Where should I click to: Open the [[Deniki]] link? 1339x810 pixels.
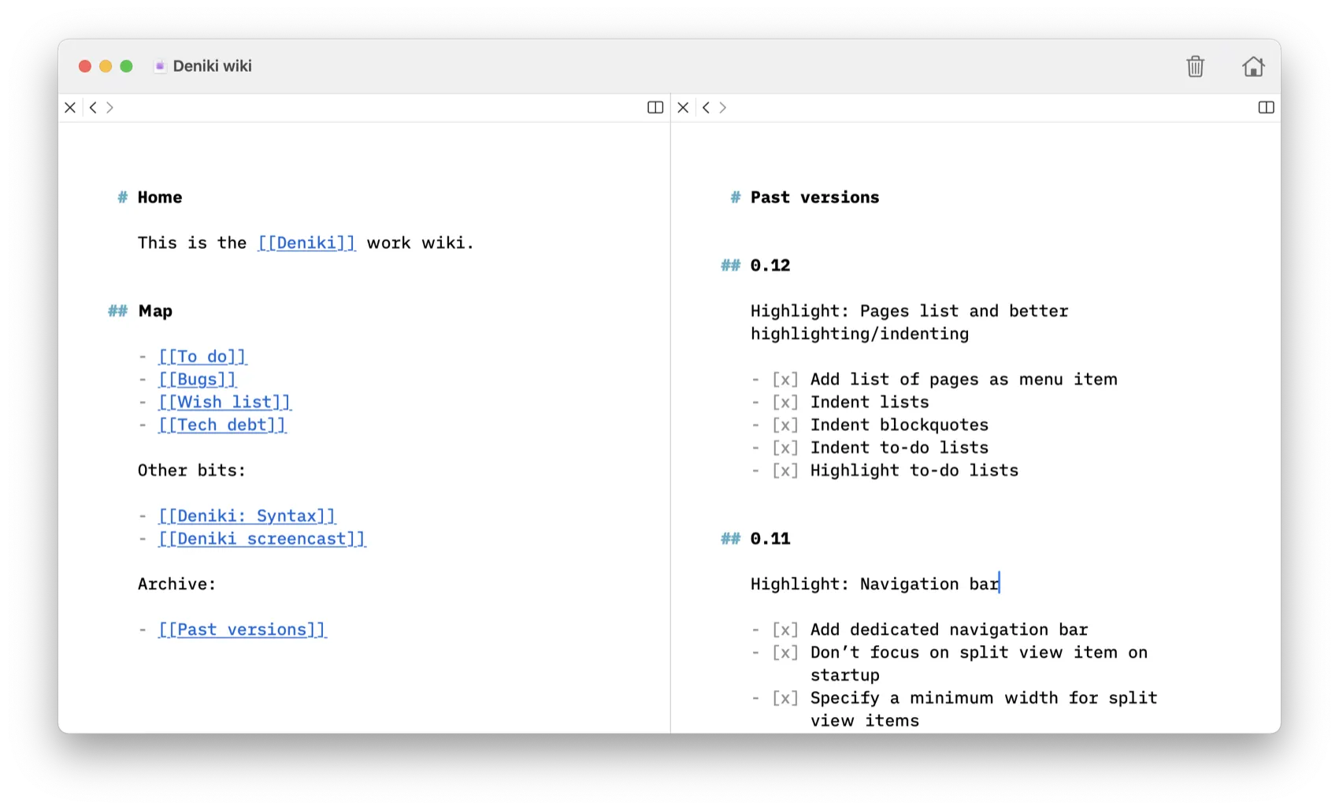(306, 243)
